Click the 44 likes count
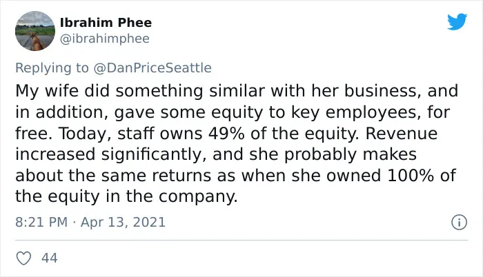 pyautogui.click(x=49, y=258)
